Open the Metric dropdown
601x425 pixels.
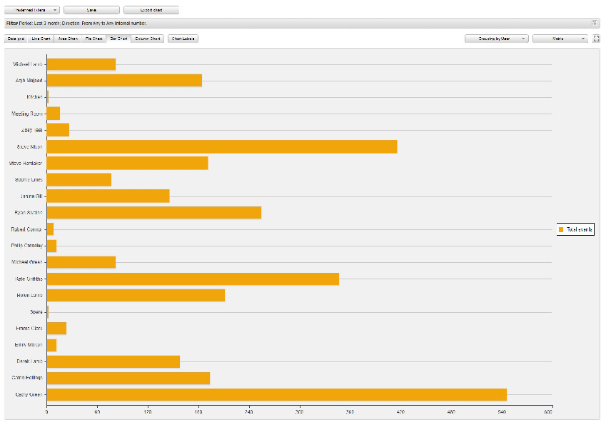560,39
